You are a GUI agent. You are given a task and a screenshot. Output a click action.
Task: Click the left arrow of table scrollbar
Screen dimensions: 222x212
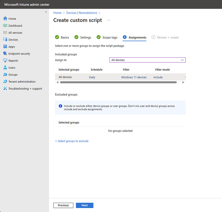click(x=57, y=82)
